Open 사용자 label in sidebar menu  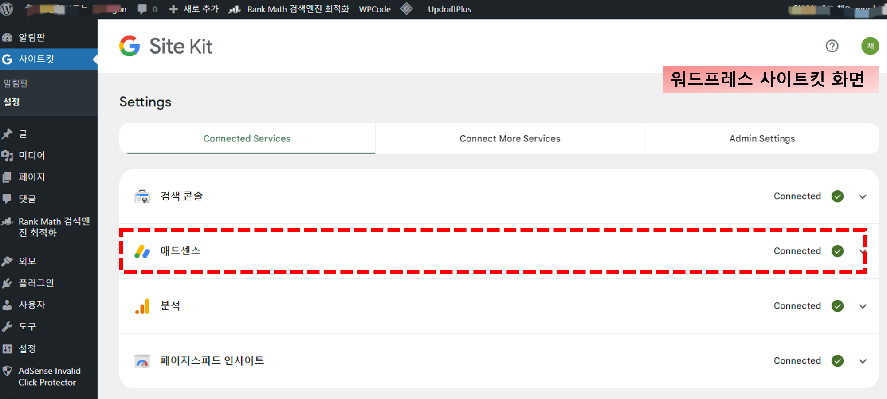click(x=31, y=305)
